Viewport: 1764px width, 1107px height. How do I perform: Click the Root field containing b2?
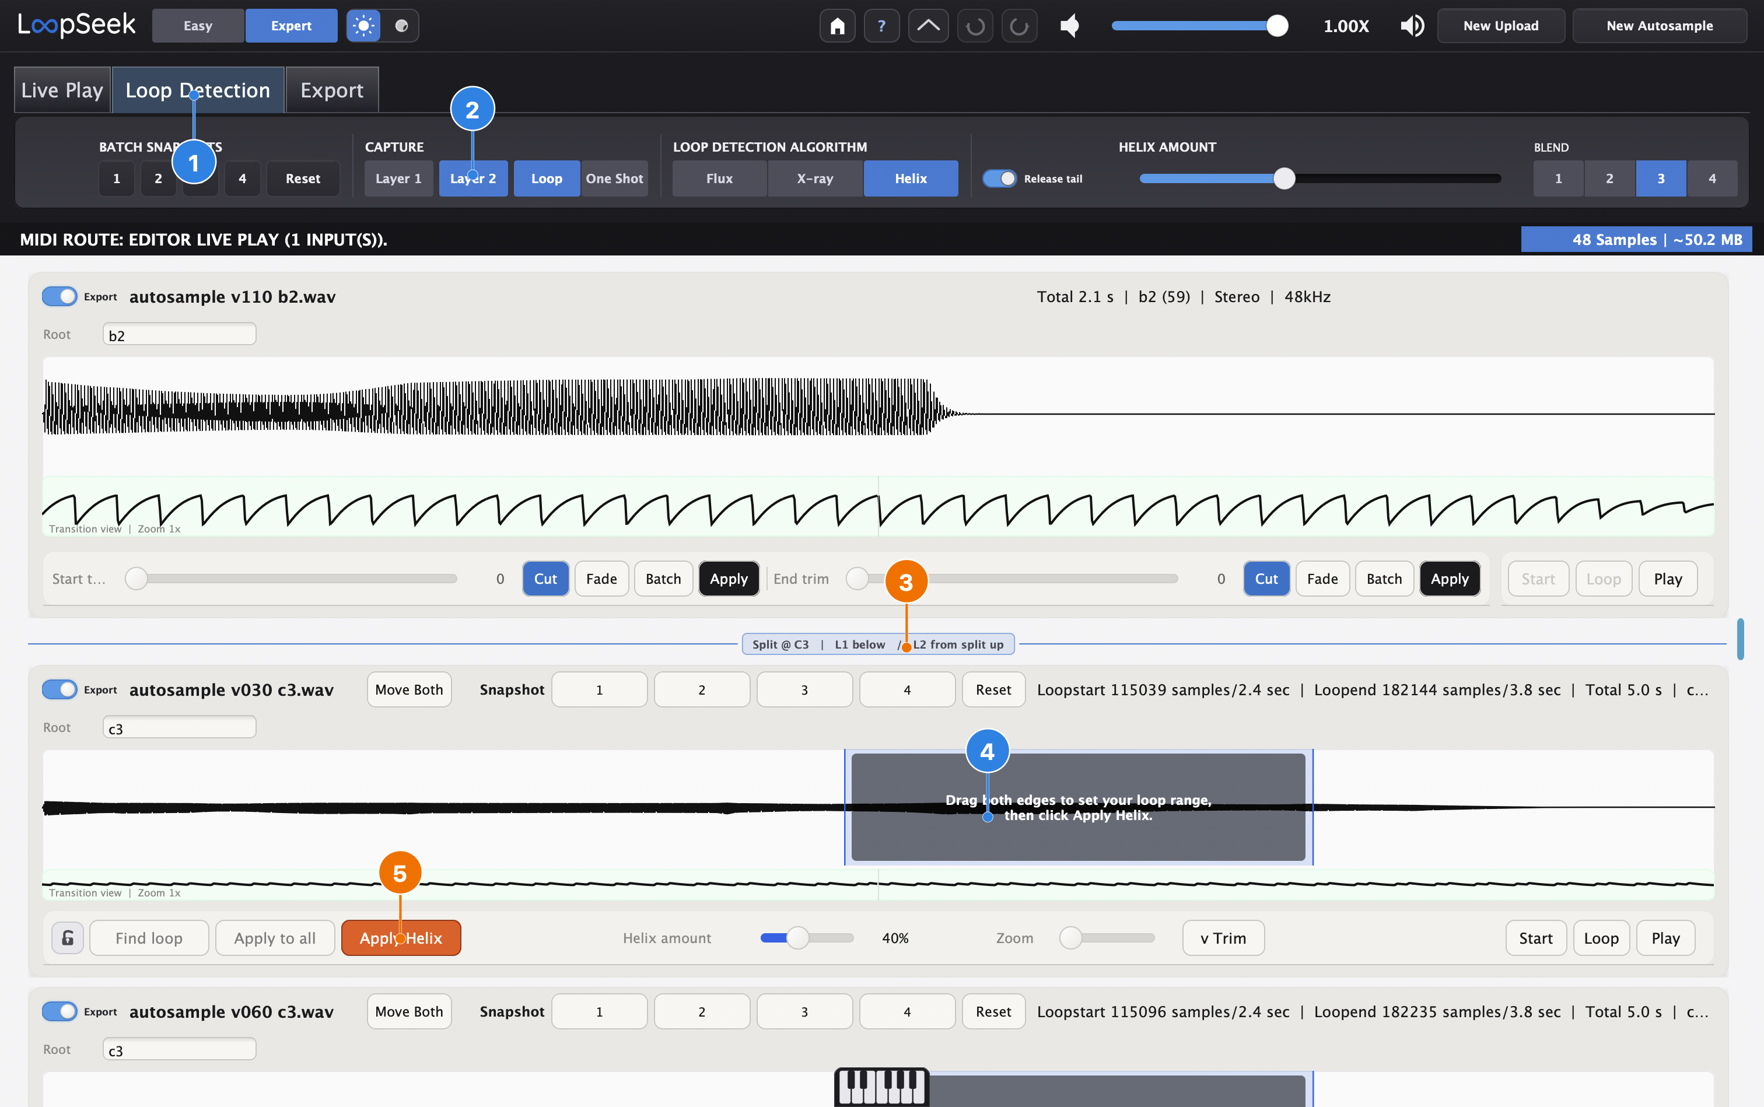click(180, 335)
